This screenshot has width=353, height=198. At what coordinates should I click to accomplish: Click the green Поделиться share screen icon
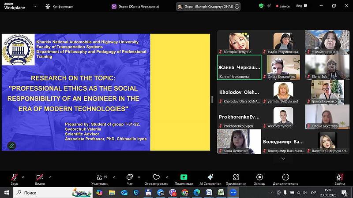coord(184,177)
